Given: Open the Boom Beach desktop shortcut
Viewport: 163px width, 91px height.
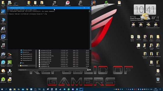Looking at the screenshot, I should pos(93,3).
